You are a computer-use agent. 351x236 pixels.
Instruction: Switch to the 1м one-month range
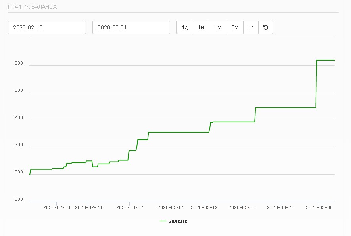(x=218, y=27)
